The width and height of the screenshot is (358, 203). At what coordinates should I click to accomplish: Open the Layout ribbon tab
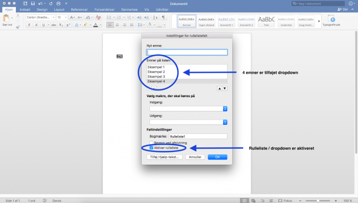coord(59,10)
